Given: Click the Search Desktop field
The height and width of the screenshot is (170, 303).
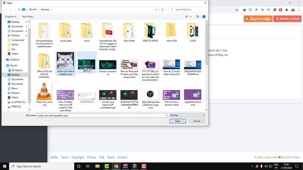Looking at the screenshot, I should click(187, 9).
